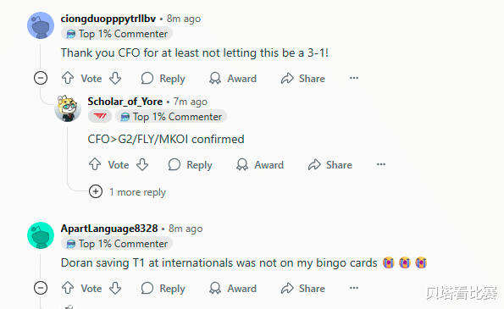Upvote ApartLanguage8328's Doran comment
The image size is (504, 309).
pyautogui.click(x=68, y=288)
